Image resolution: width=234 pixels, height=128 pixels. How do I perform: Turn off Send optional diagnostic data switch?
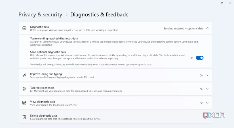click(x=200, y=58)
